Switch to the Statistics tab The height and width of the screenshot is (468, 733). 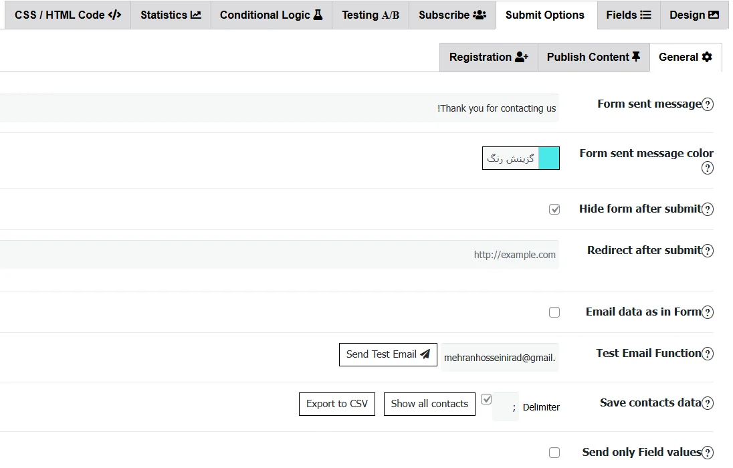click(x=171, y=15)
